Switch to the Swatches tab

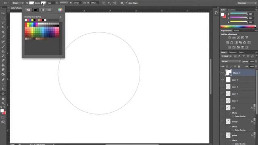coord(231,10)
